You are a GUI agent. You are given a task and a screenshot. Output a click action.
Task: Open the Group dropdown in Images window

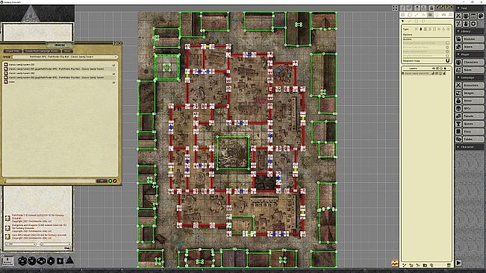[x=65, y=57]
